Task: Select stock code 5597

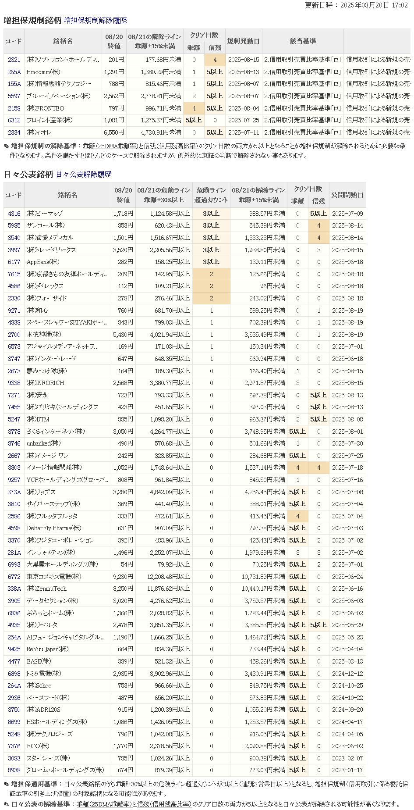Action: [14, 96]
